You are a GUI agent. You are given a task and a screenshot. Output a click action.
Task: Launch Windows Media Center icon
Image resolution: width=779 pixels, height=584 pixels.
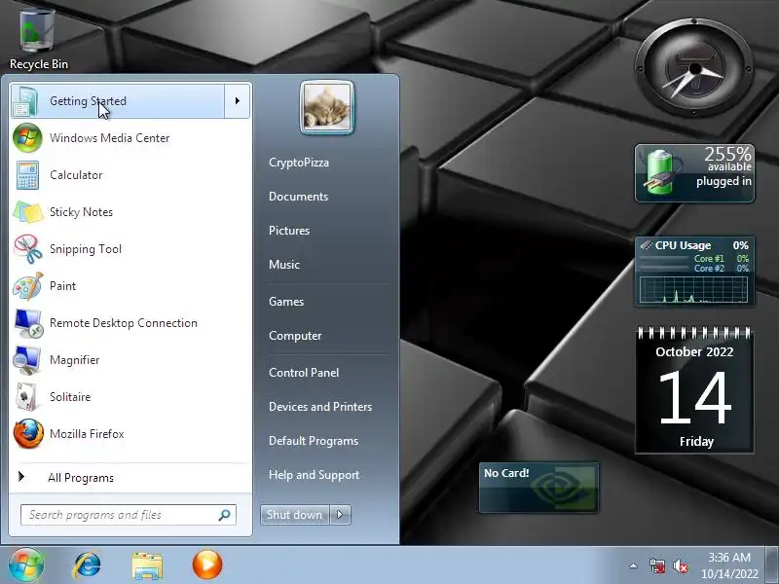coord(28,138)
